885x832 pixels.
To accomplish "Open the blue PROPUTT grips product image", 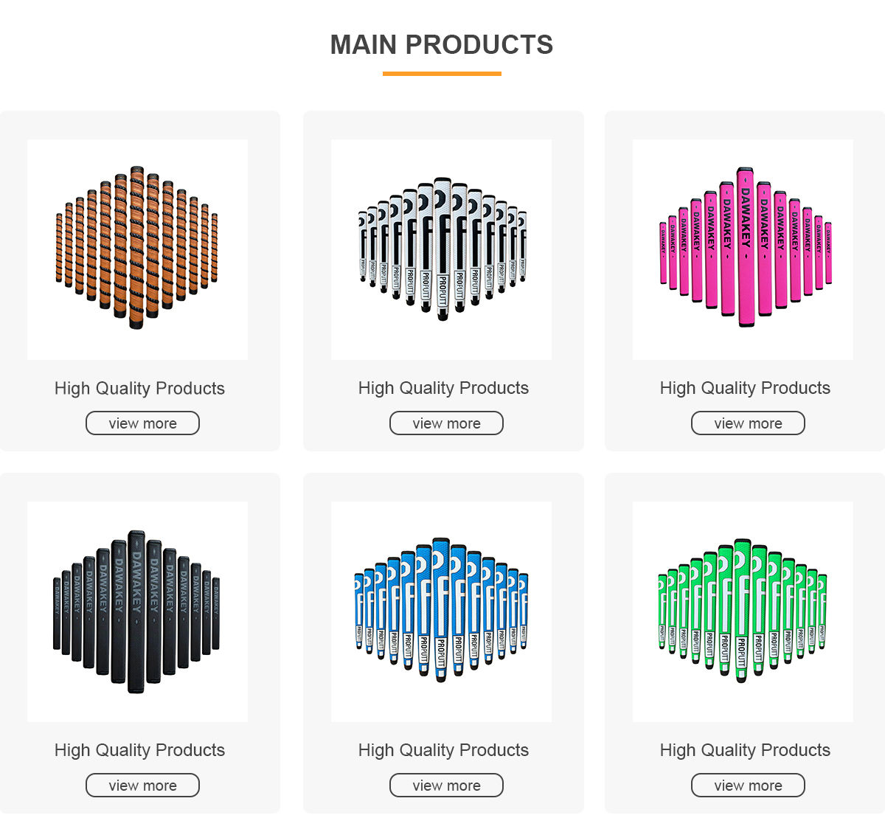I will tap(441, 611).
